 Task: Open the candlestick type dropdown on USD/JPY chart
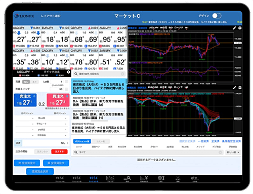click(x=179, y=27)
